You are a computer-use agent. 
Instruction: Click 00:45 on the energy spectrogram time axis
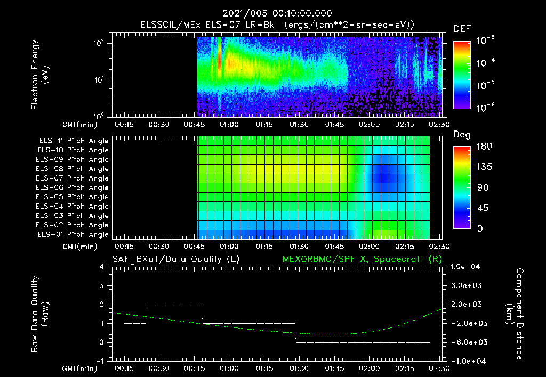pyautogui.click(x=194, y=125)
